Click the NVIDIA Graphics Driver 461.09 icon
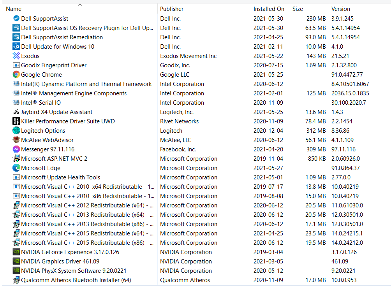The image size is (391, 286). tap(16, 261)
